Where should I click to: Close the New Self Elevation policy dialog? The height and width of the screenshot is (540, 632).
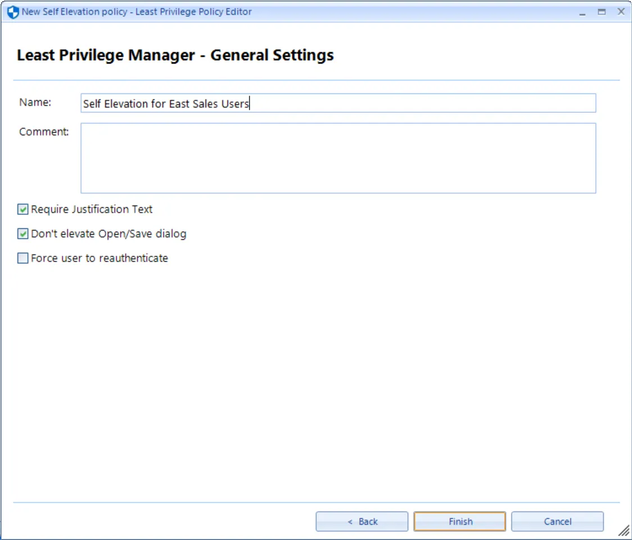[621, 11]
